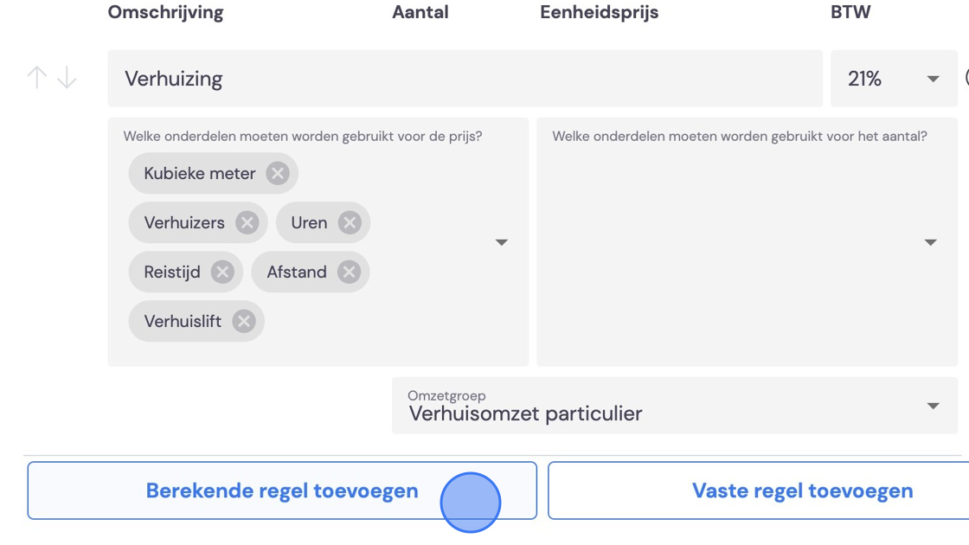Viewport: 969px width, 545px height.
Task: Click Vaste regel toevoegen button
Action: coord(758,490)
